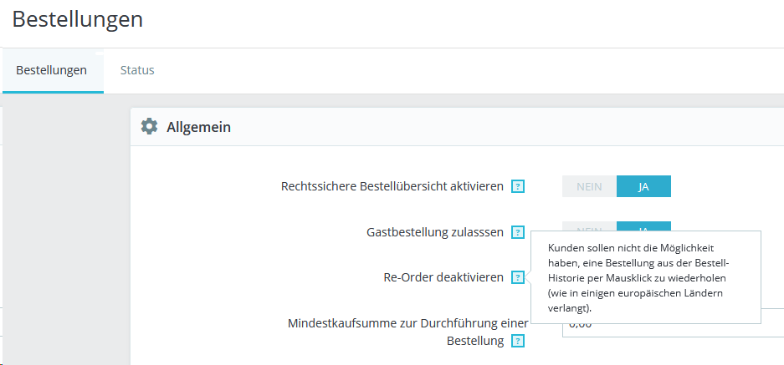Click the Gastbestellung zulasssen label
784x365 pixels.
coord(434,232)
